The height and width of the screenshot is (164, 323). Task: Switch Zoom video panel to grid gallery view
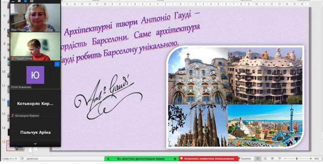(x=32, y=1)
